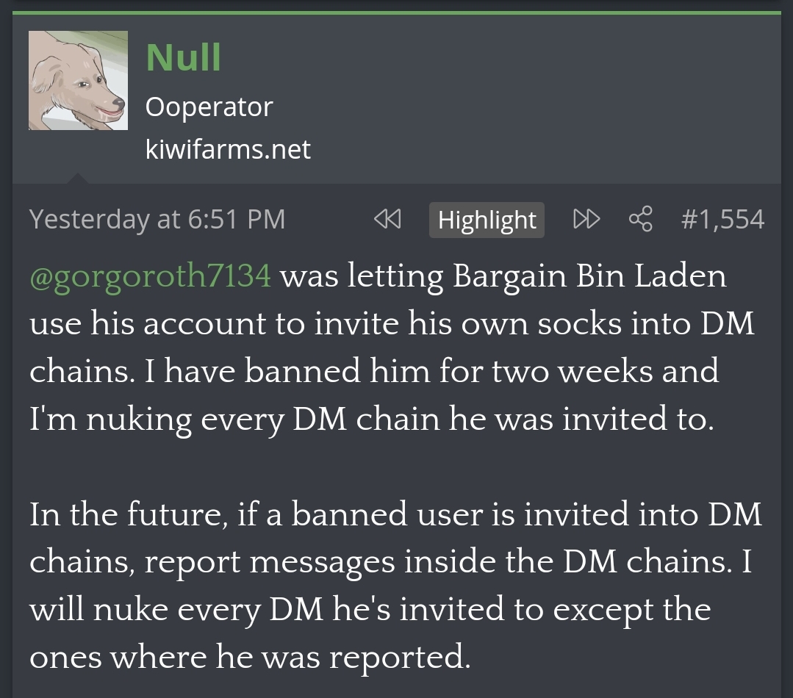Click the sentence starting 'I'm nuking every DM'
The width and height of the screenshot is (793, 698).
371,419
